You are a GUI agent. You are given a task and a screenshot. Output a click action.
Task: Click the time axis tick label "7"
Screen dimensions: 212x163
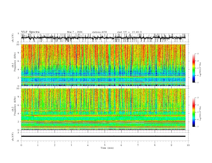click(138, 145)
